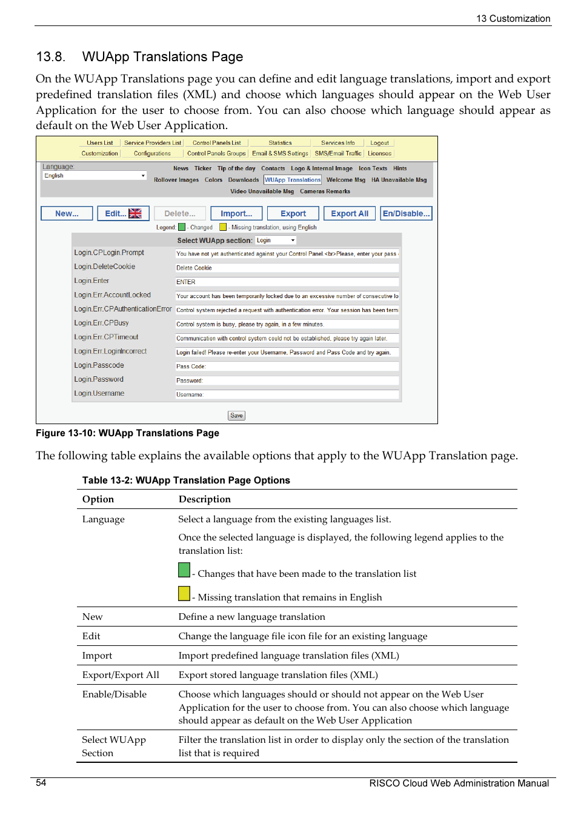This screenshot has height=818, width=578.
Task: Switch to Cameras Remarks tab
Action: [325, 191]
